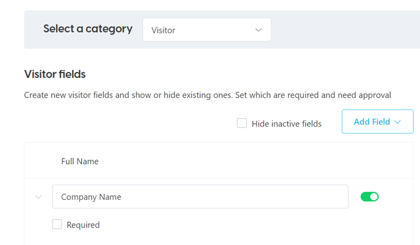The width and height of the screenshot is (420, 245).
Task: Click the Add Field blue text
Action: click(372, 122)
